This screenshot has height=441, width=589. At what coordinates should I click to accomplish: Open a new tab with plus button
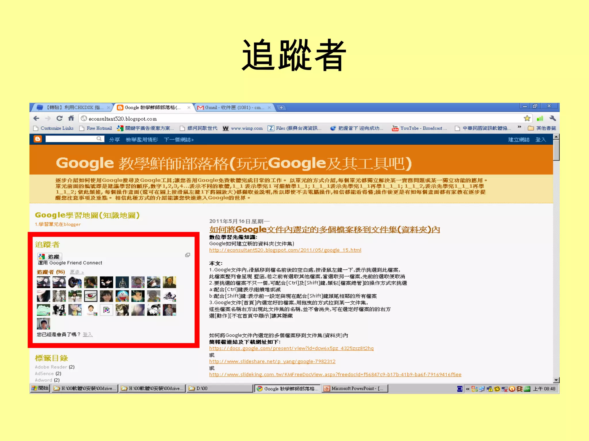281,107
